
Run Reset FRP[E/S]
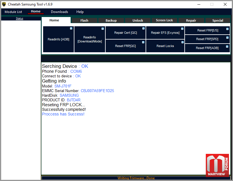[x=207, y=30]
